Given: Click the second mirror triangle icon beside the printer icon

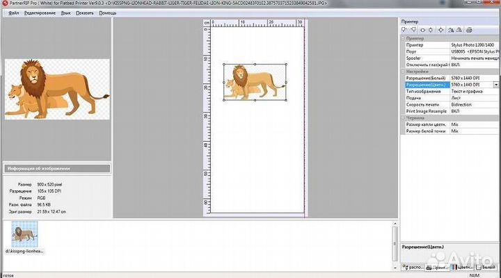Looking at the screenshot, I should point(459,30).
